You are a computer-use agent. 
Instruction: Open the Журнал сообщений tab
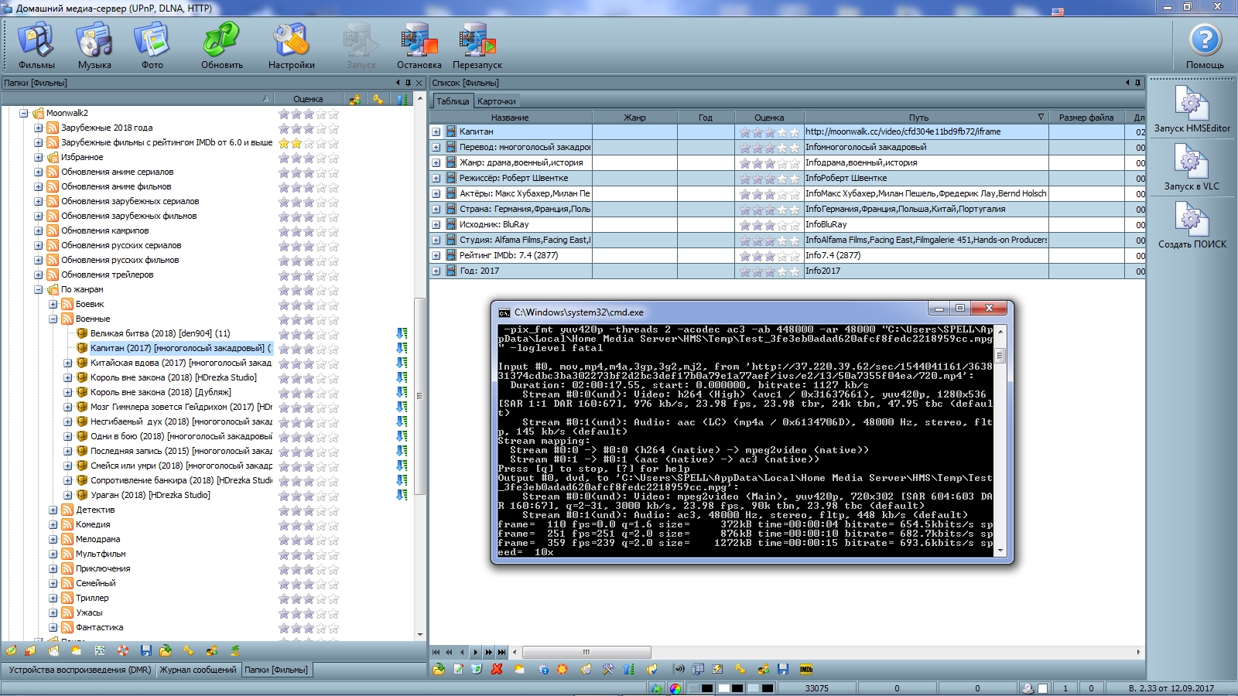coord(198,670)
